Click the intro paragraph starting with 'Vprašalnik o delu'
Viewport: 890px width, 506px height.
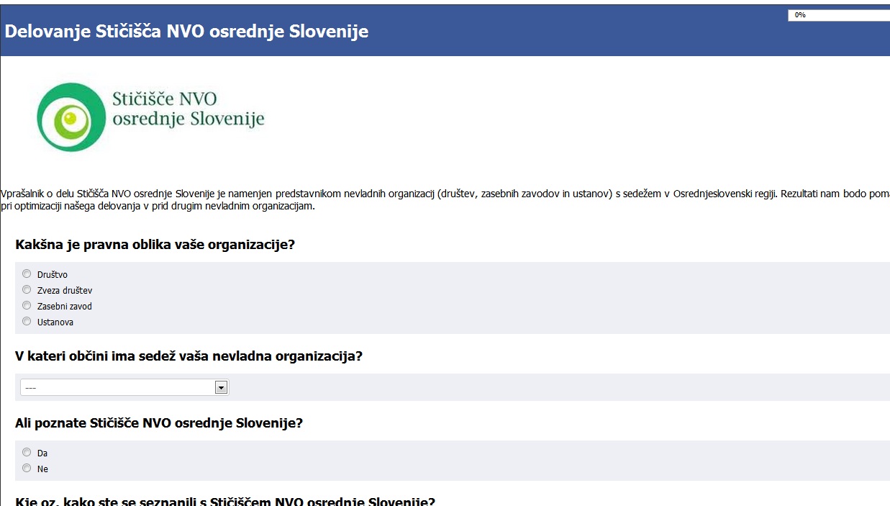pyautogui.click(x=445, y=200)
